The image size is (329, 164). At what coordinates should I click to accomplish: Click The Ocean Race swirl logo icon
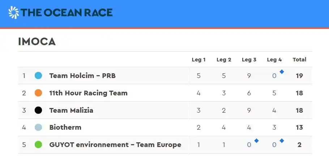[x=14, y=13]
